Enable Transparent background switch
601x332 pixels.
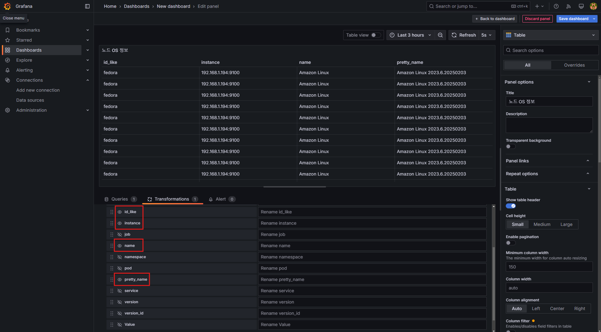(x=510, y=146)
